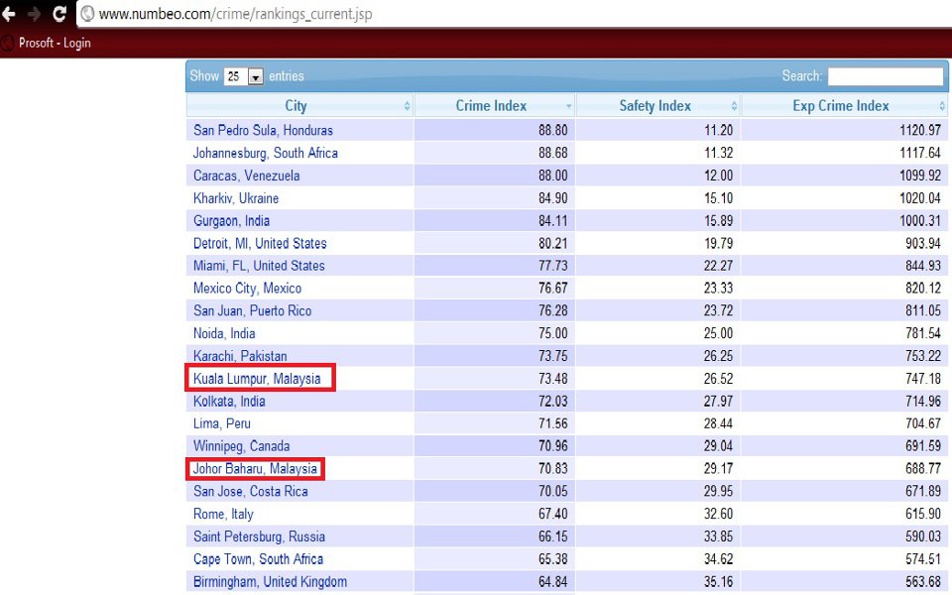Open Karachi, Pakistan link

tap(240, 356)
